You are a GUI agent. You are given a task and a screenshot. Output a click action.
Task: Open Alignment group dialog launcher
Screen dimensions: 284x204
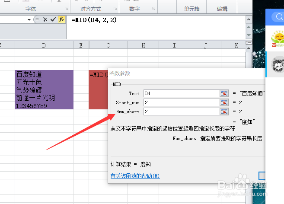[x=115, y=9]
